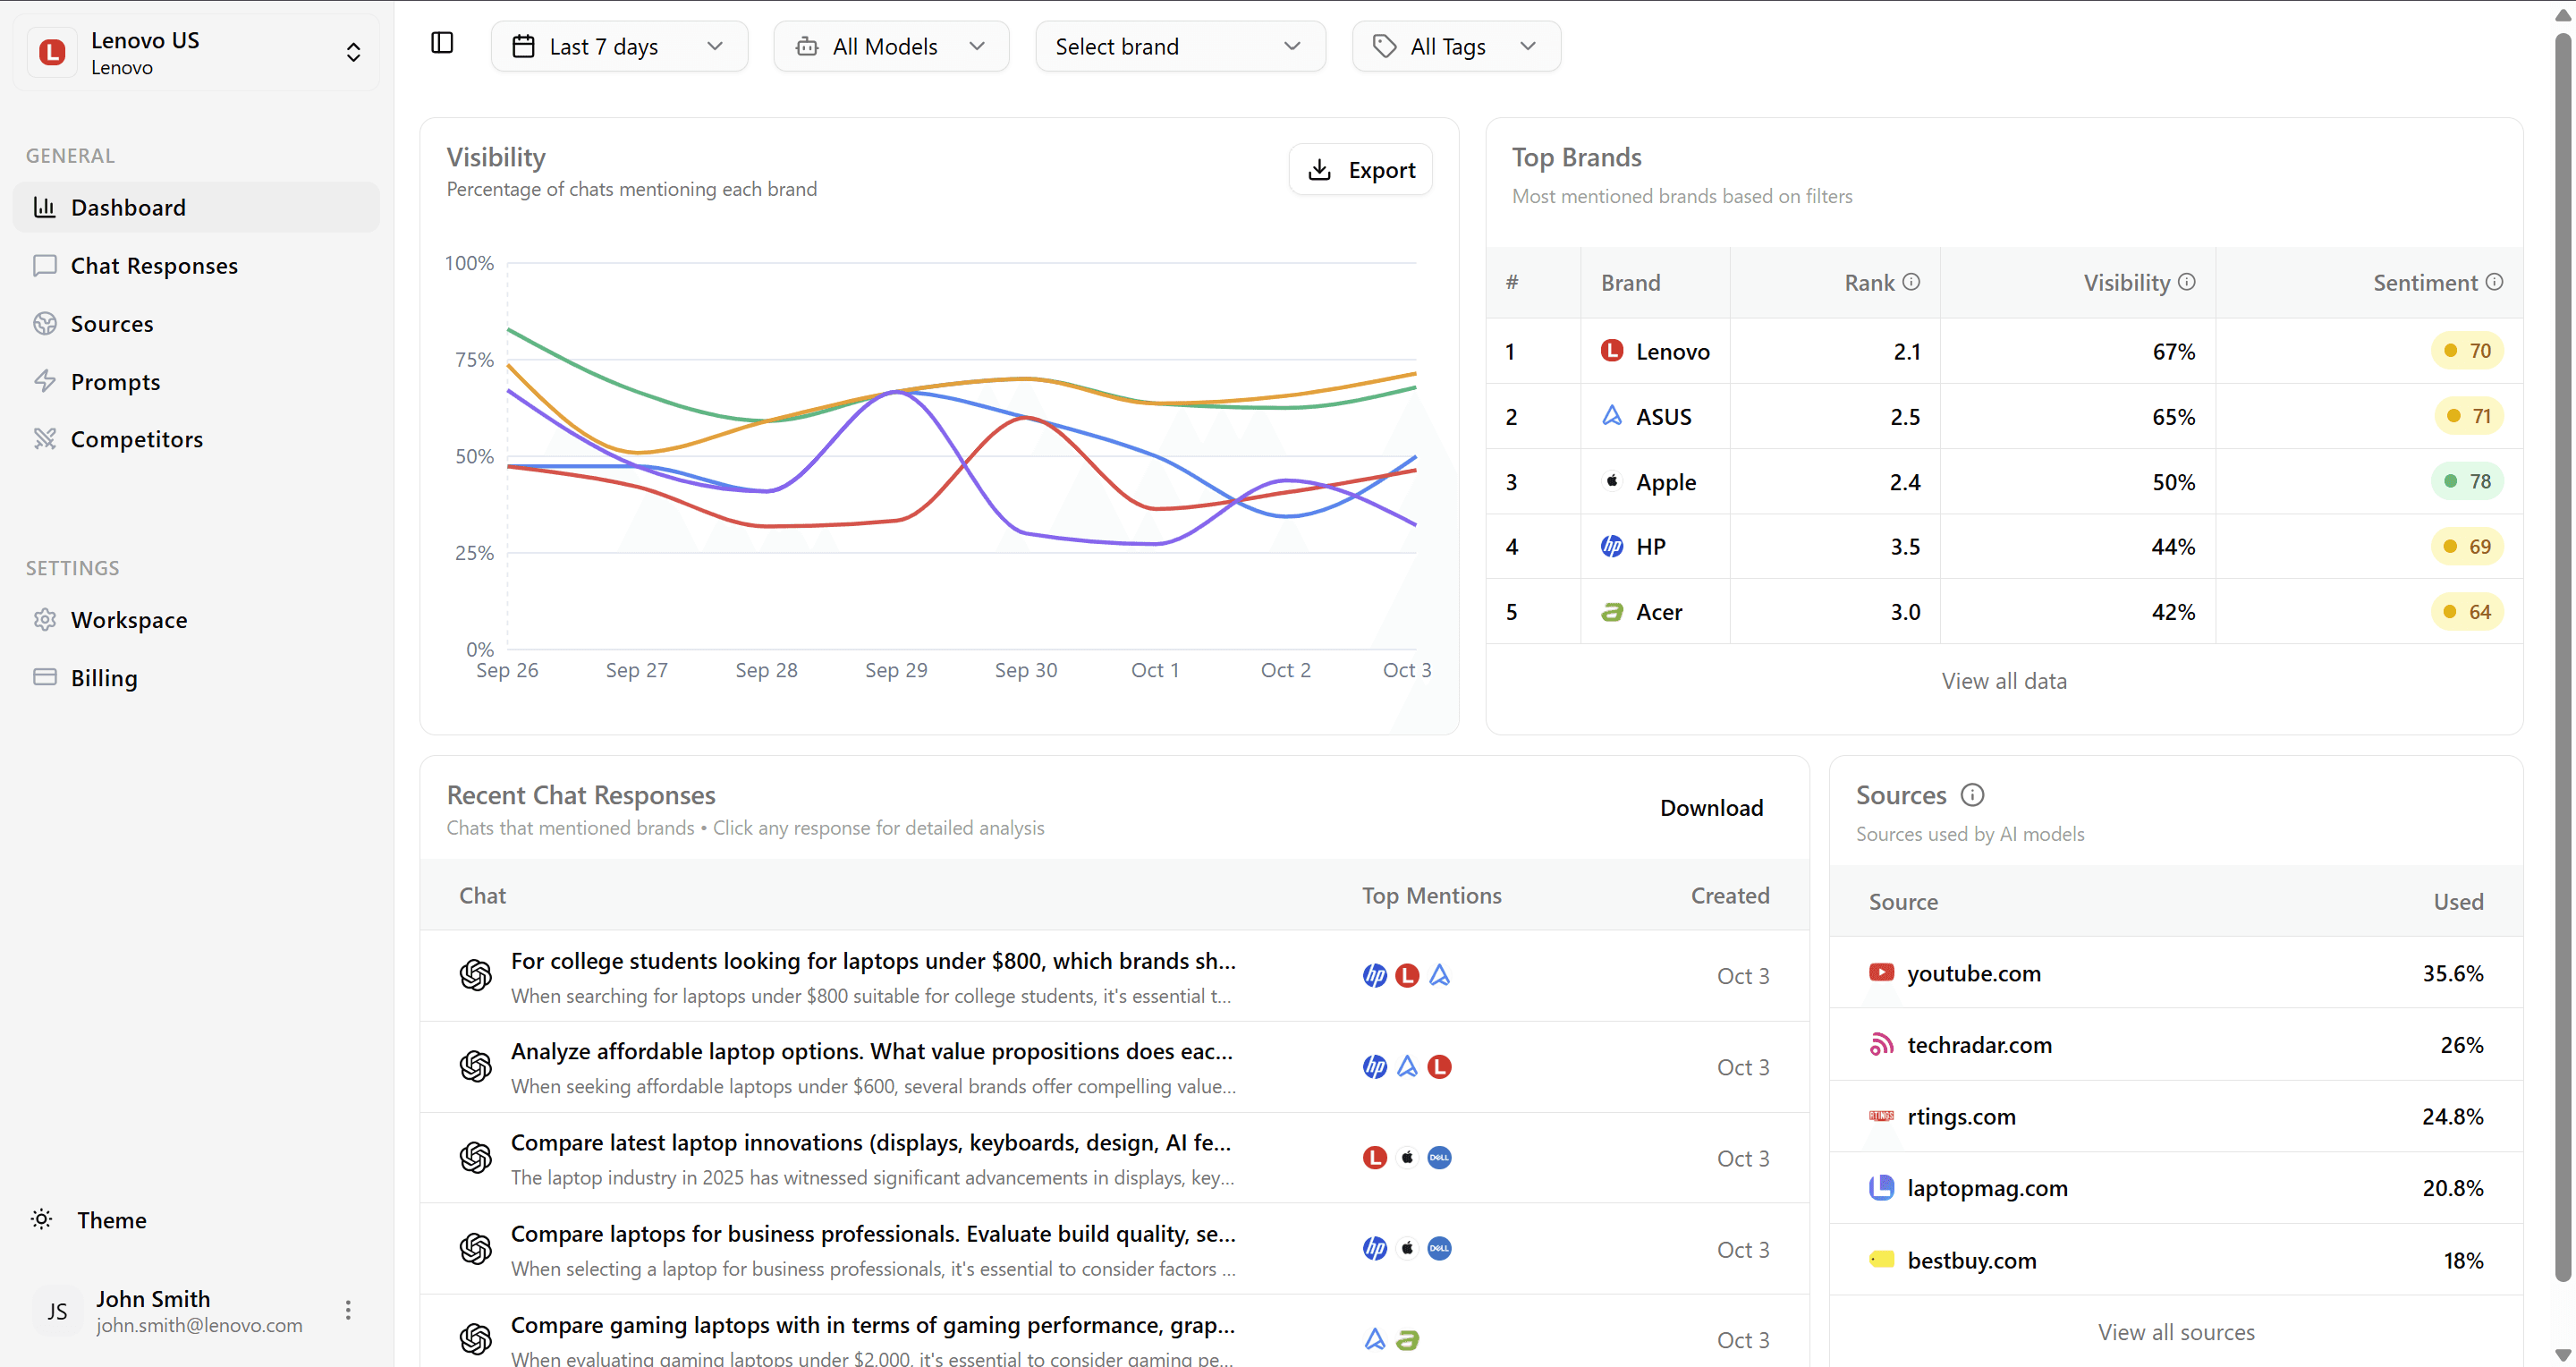The height and width of the screenshot is (1367, 2576).
Task: Select Chat Responses in the sidebar menu
Action: click(153, 265)
